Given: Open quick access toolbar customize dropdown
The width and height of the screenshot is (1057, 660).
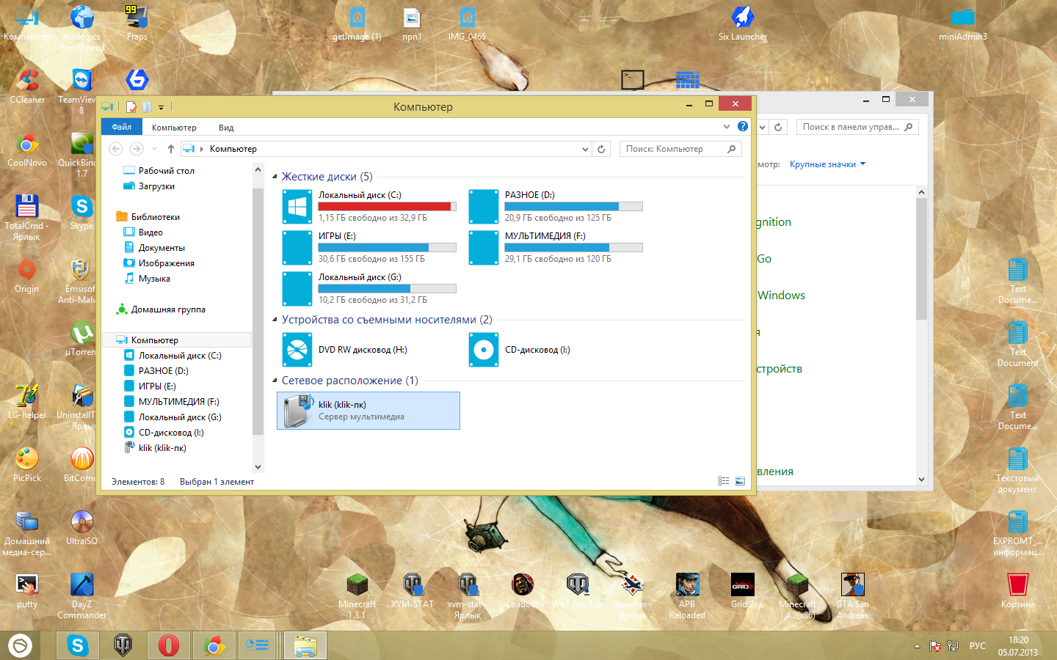Looking at the screenshot, I should (x=161, y=107).
